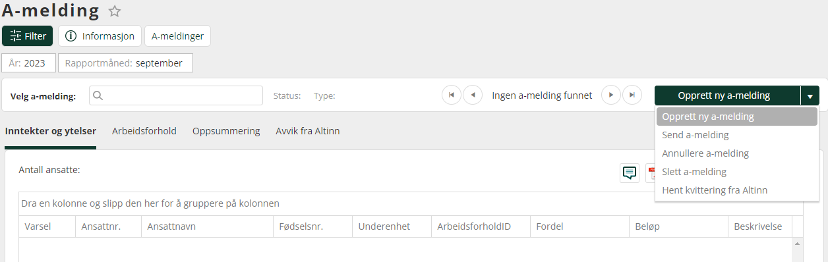Viewport: 828px width, 262px height.
Task: Switch to Arbeidsforhold tab
Action: pos(144,131)
